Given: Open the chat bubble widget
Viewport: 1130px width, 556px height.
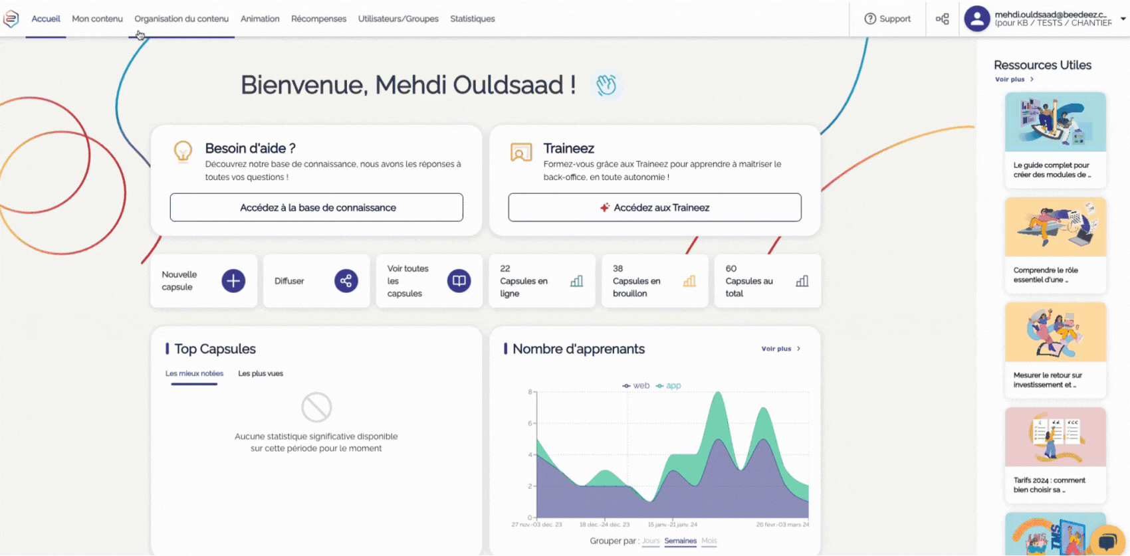Looking at the screenshot, I should (1107, 541).
